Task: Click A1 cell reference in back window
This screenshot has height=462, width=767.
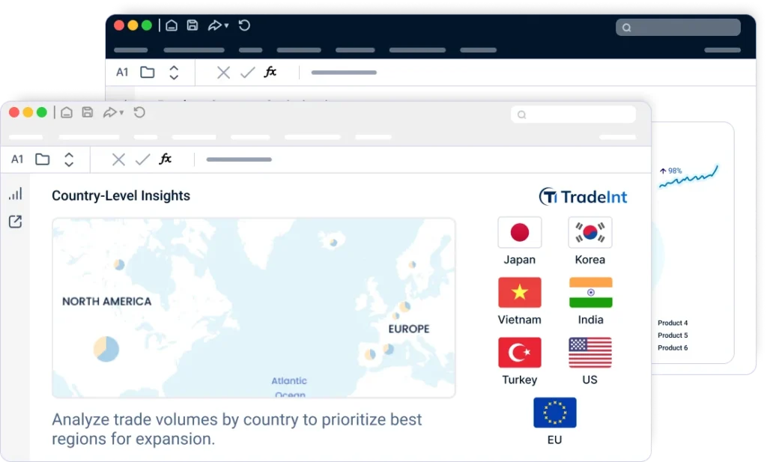Action: click(122, 73)
